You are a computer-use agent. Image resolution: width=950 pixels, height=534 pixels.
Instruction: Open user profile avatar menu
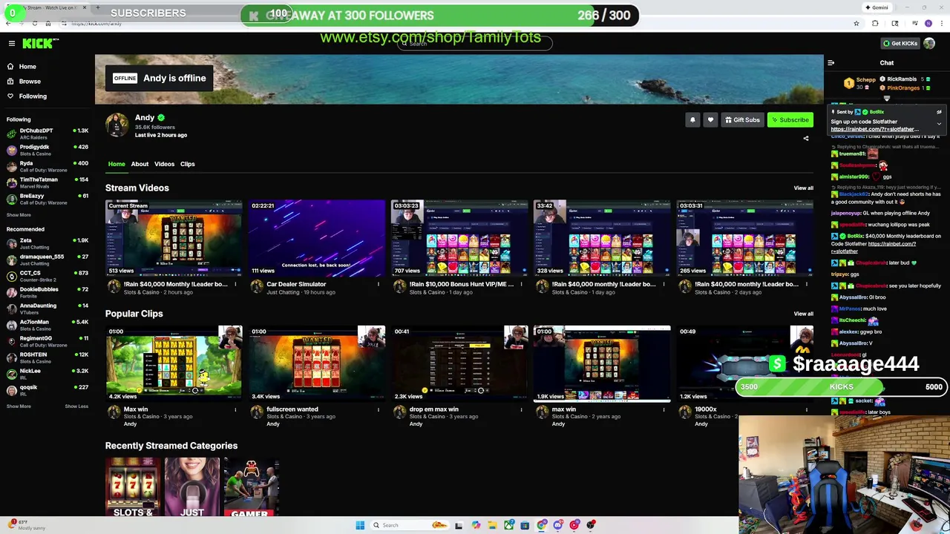point(929,44)
